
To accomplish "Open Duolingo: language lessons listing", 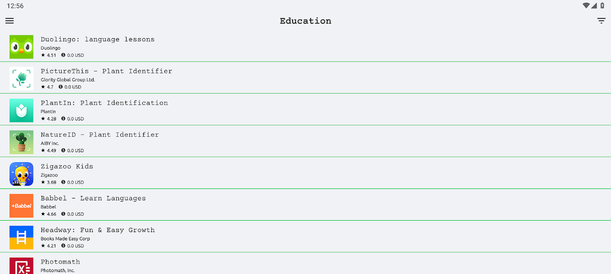I will pos(97,39).
